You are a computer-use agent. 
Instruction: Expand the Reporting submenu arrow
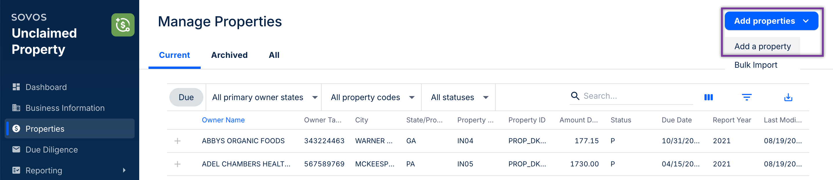pyautogui.click(x=124, y=170)
